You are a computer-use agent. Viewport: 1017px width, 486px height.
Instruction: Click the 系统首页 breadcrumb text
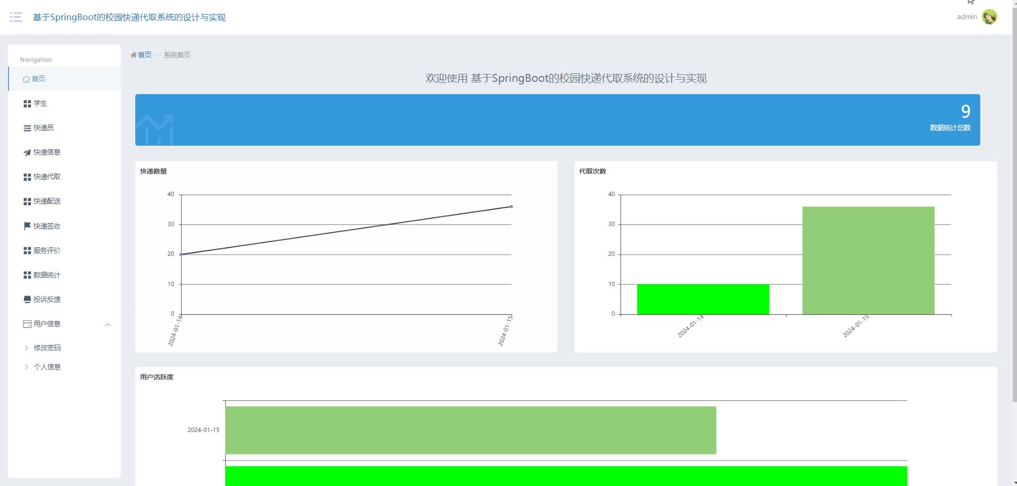point(177,55)
